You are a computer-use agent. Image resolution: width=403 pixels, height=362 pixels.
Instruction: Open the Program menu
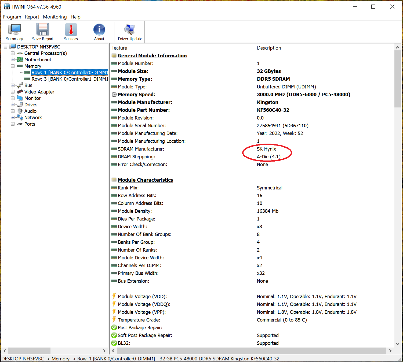pos(12,17)
